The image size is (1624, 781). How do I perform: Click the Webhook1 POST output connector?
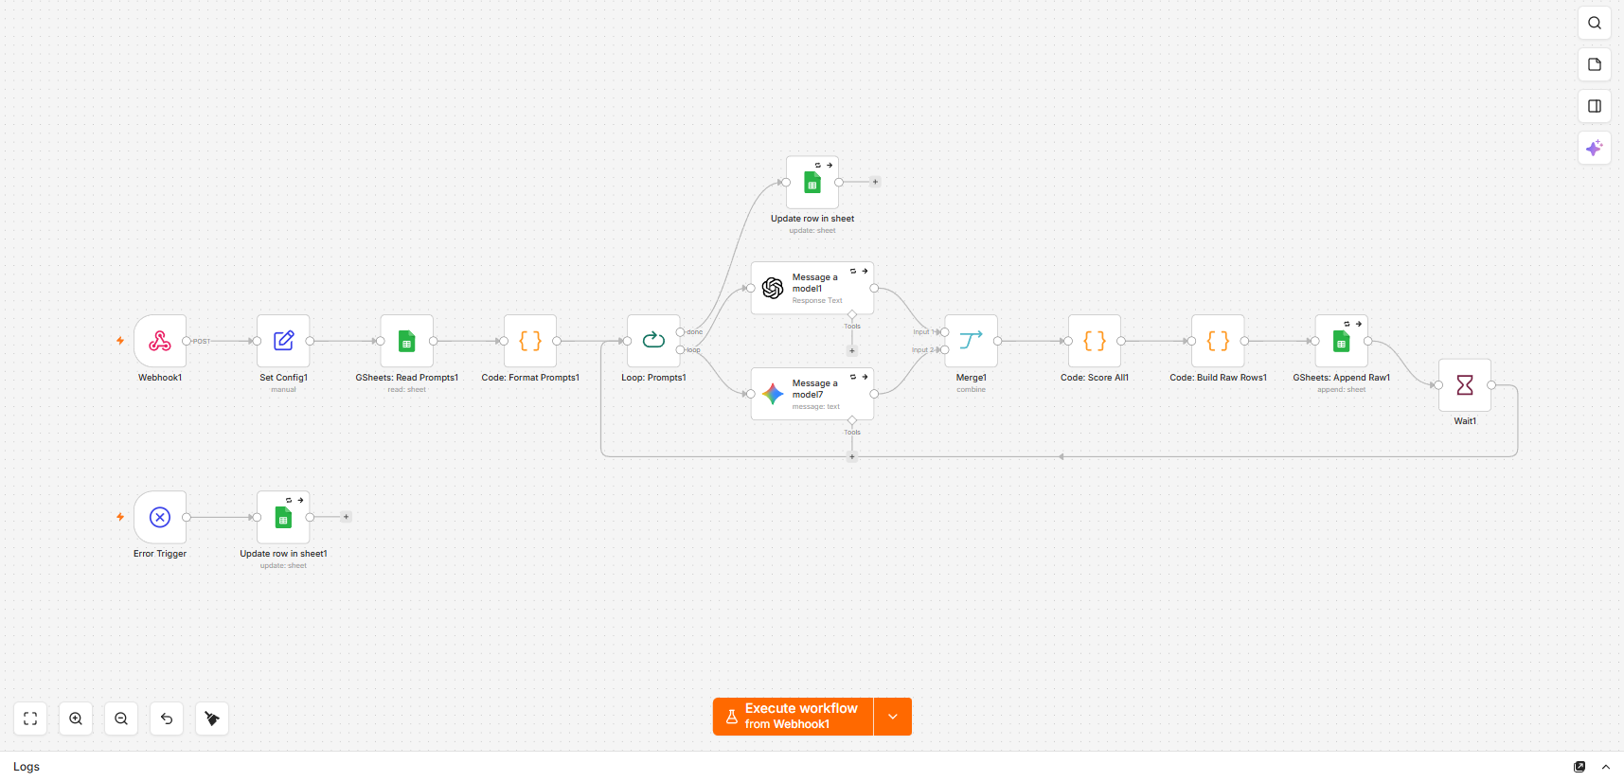tap(187, 341)
